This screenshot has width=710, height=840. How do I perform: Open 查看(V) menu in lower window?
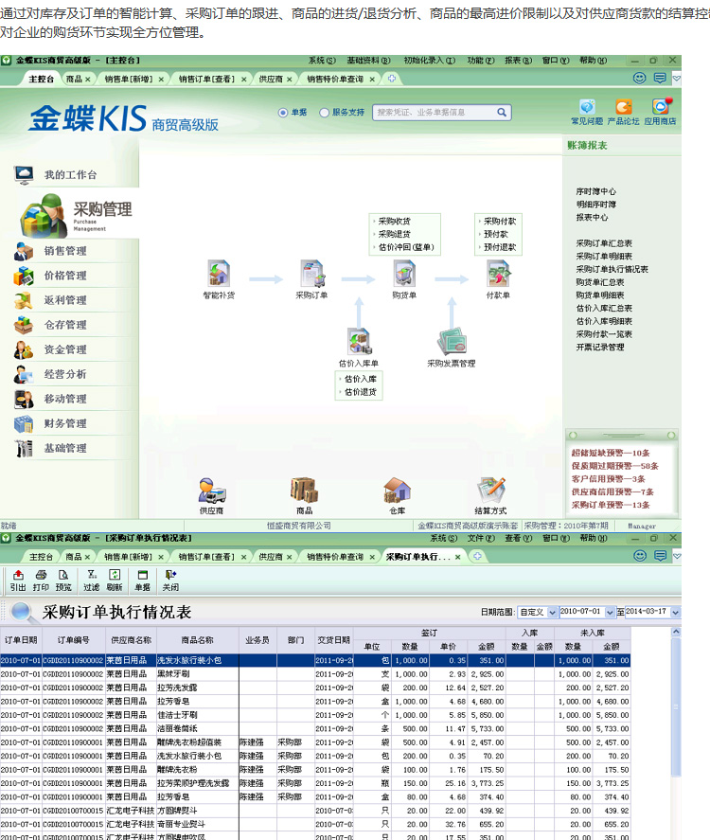click(519, 538)
